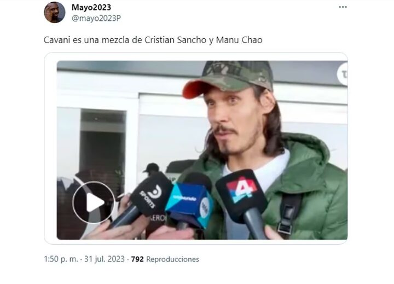
Task: Click the circular logo in video corner
Action: (x=343, y=74)
